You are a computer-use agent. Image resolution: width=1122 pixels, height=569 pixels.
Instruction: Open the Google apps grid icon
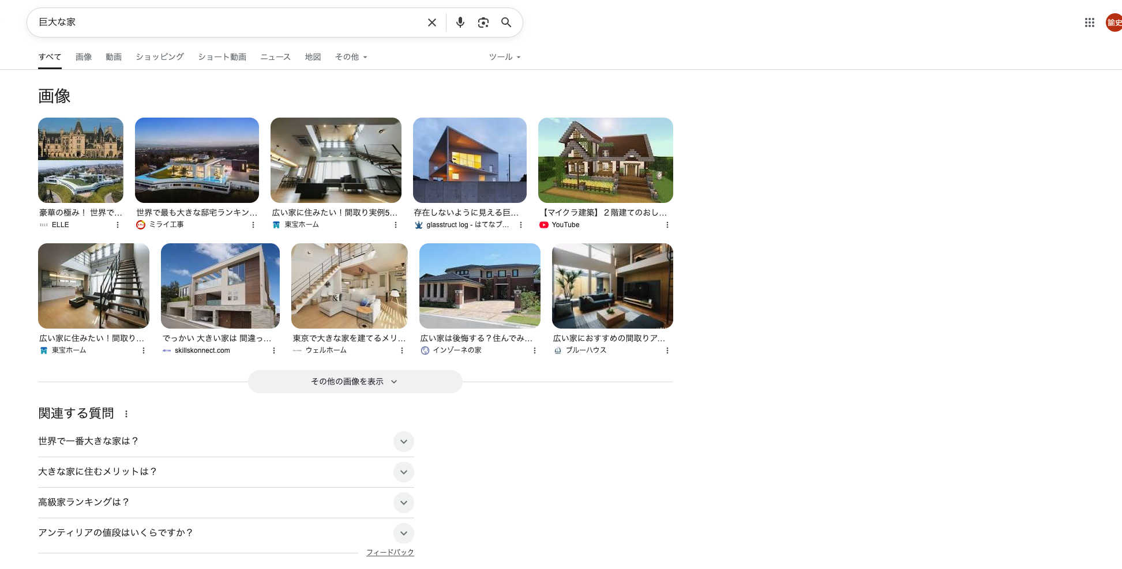[1089, 22]
